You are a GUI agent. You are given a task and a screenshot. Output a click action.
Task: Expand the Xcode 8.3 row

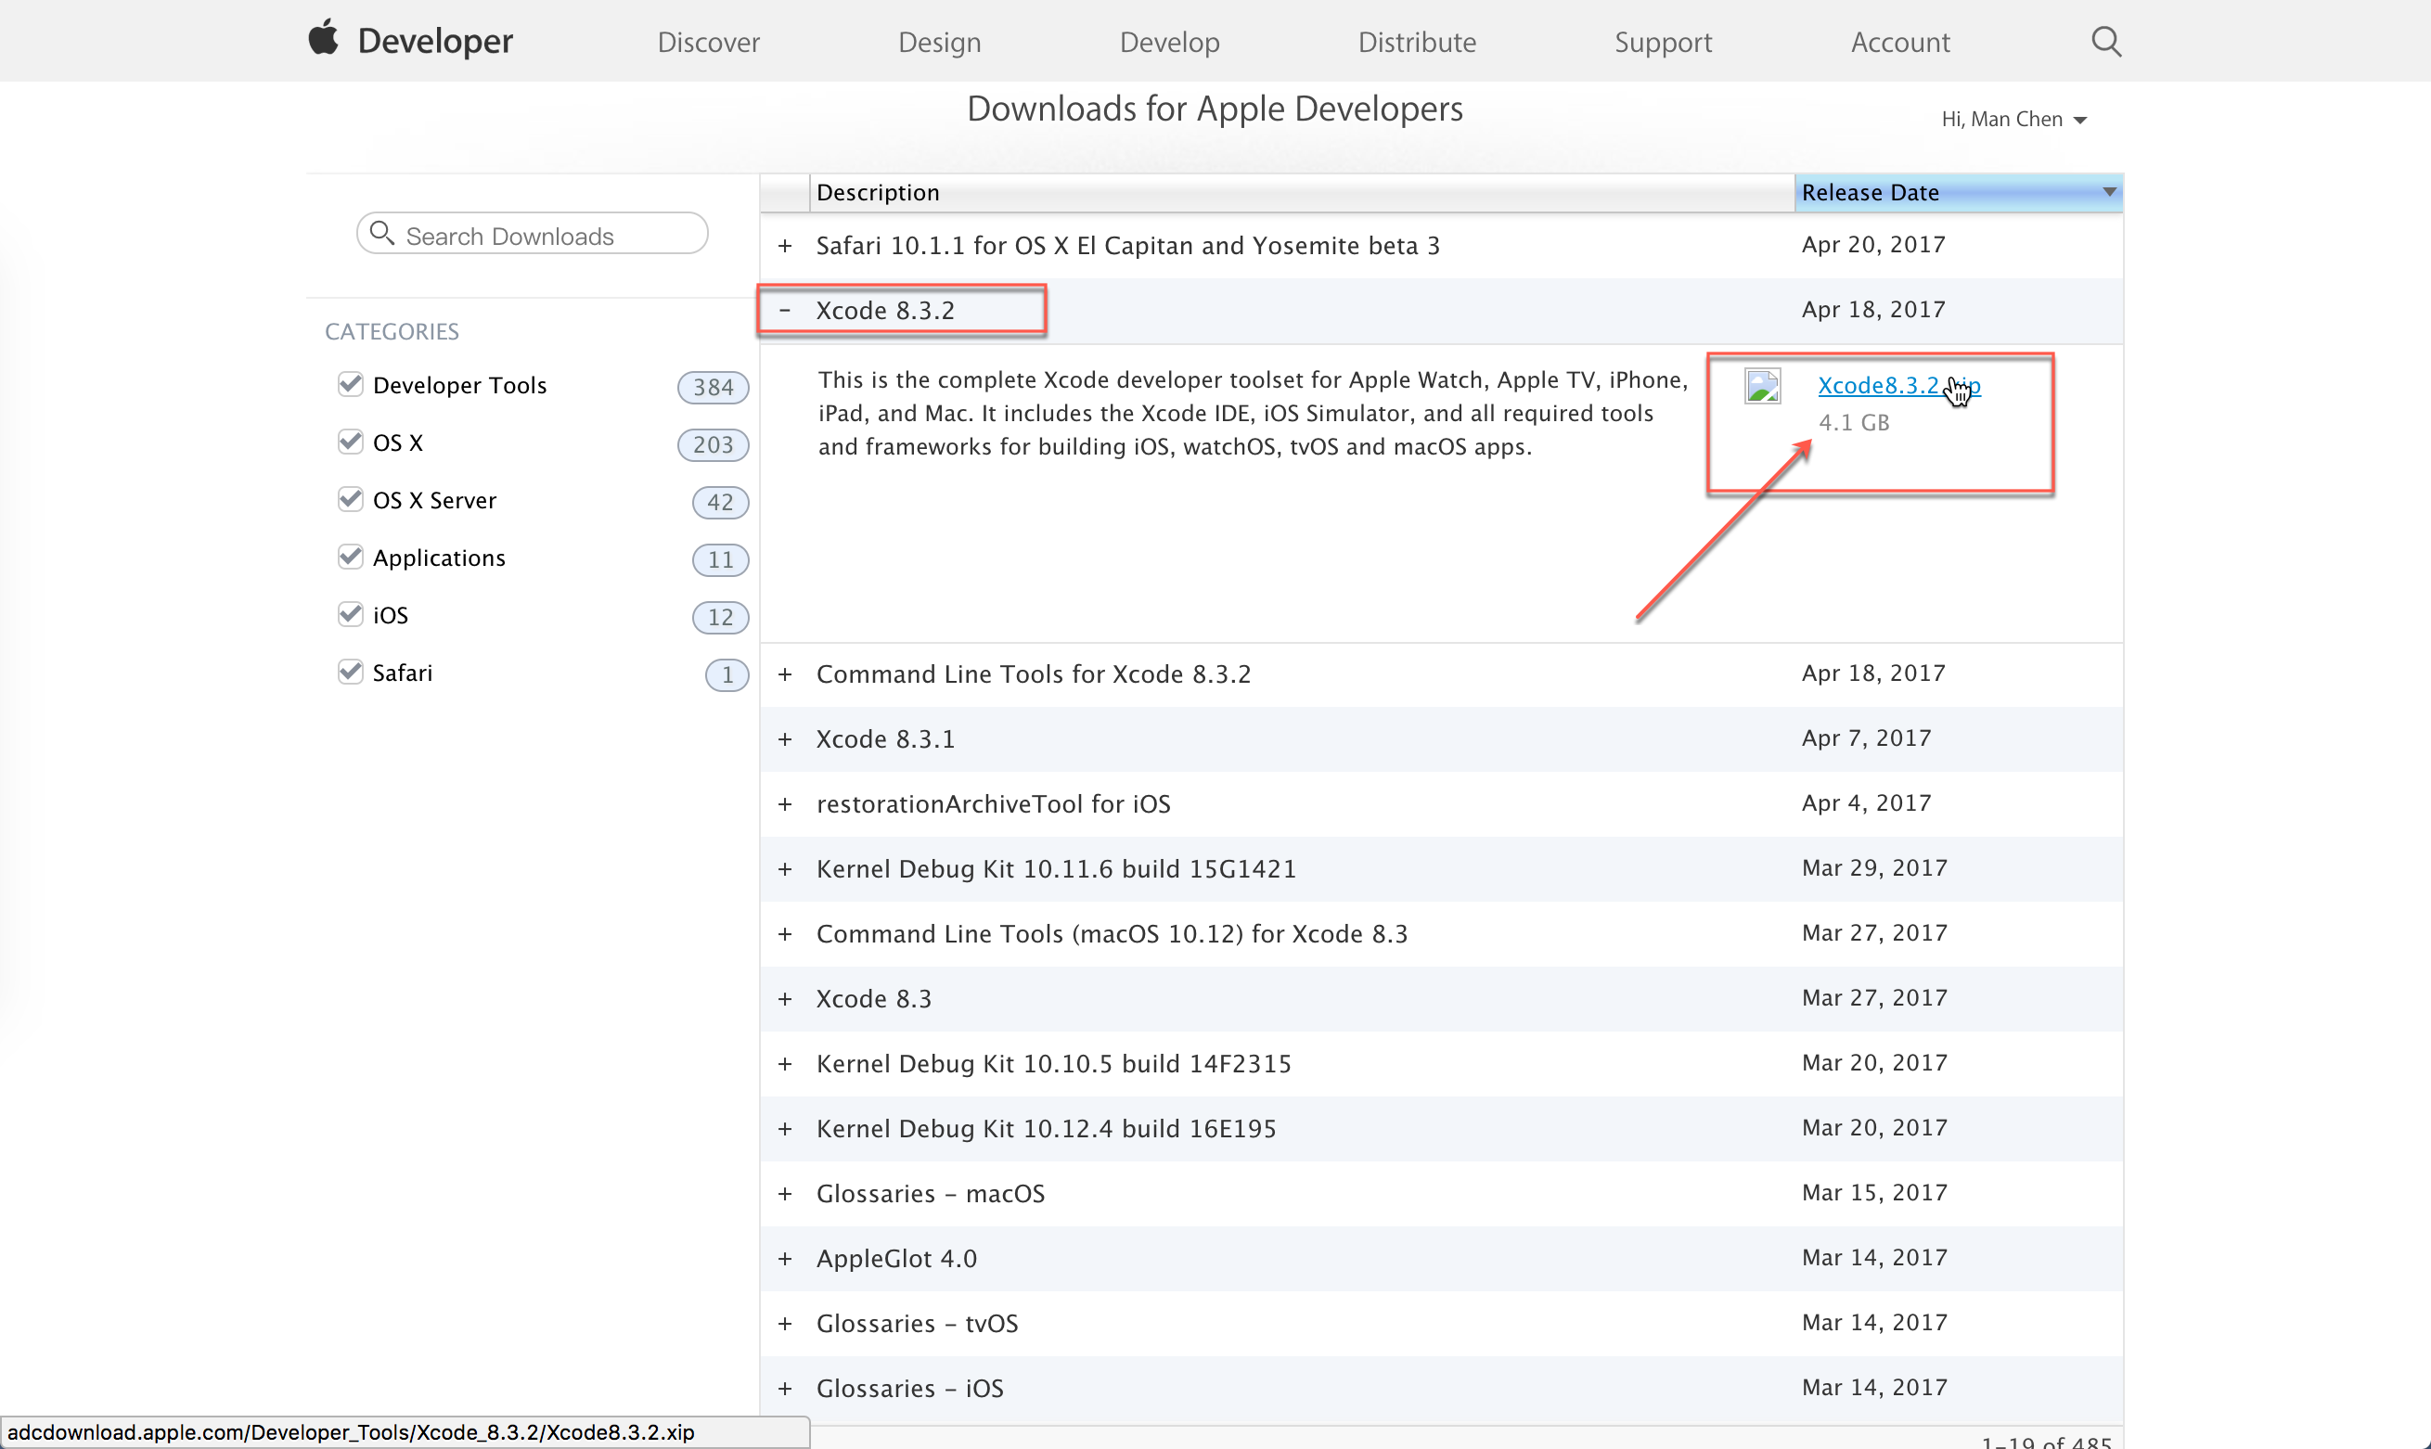tap(785, 999)
